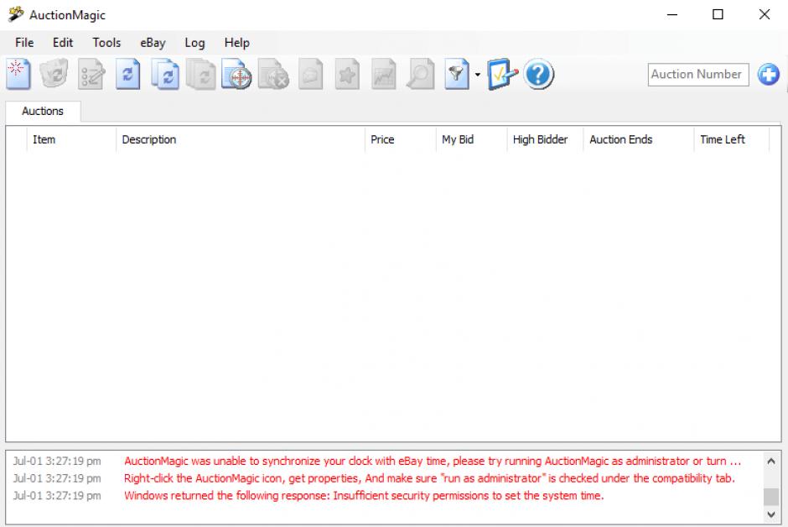The width and height of the screenshot is (788, 527).
Task: Click the funnel filter icon
Action: coord(457,75)
